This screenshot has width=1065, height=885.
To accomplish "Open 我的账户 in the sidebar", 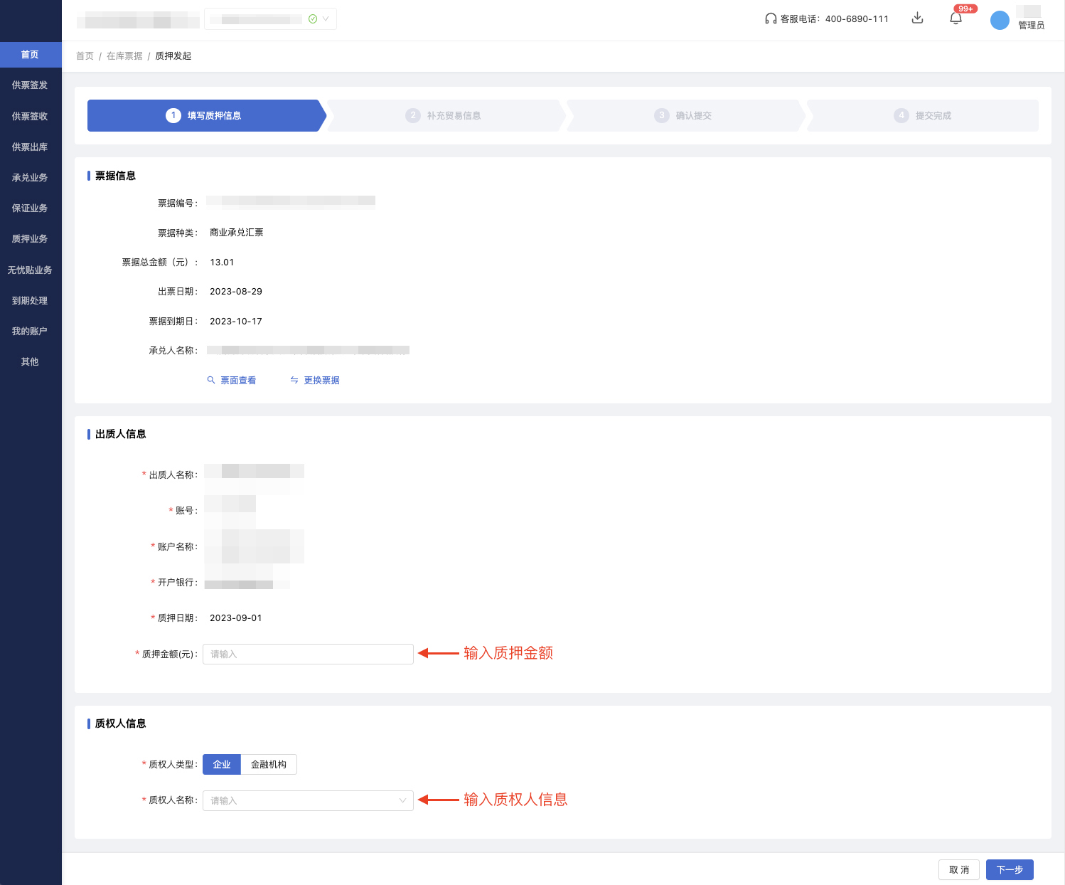I will coord(30,332).
